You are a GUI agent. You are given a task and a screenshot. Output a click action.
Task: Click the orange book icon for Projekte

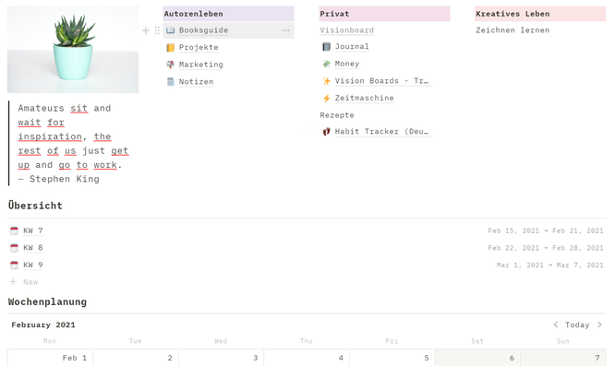point(170,48)
